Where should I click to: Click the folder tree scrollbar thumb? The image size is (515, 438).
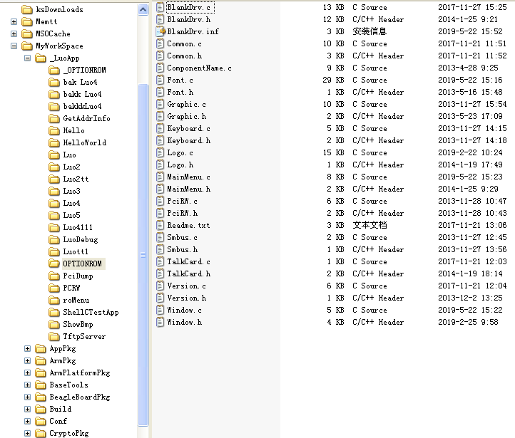(x=143, y=255)
